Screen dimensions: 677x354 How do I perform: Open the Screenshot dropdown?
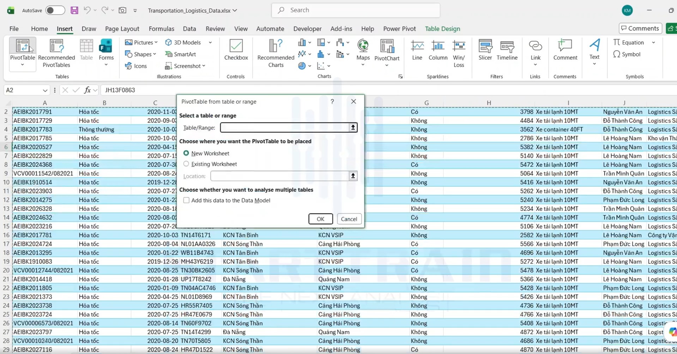point(204,66)
